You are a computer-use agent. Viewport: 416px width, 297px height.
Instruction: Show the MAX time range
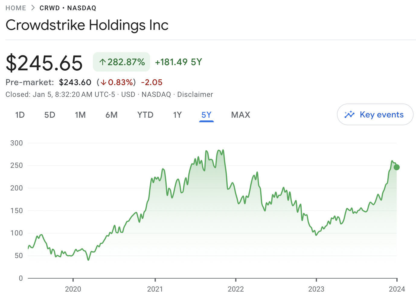click(x=241, y=115)
